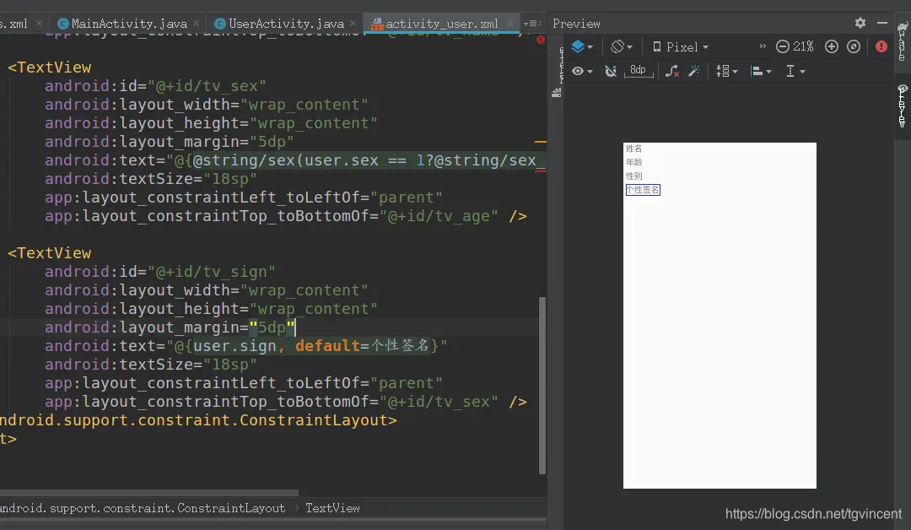This screenshot has height=530, width=911.
Task: Close the activity_user.xml tab
Action: (509, 24)
